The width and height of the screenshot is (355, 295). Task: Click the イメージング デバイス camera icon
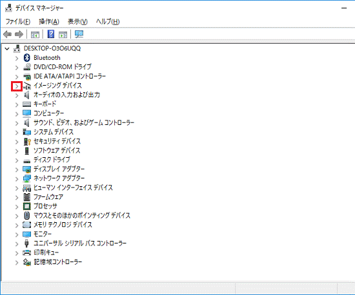27,86
